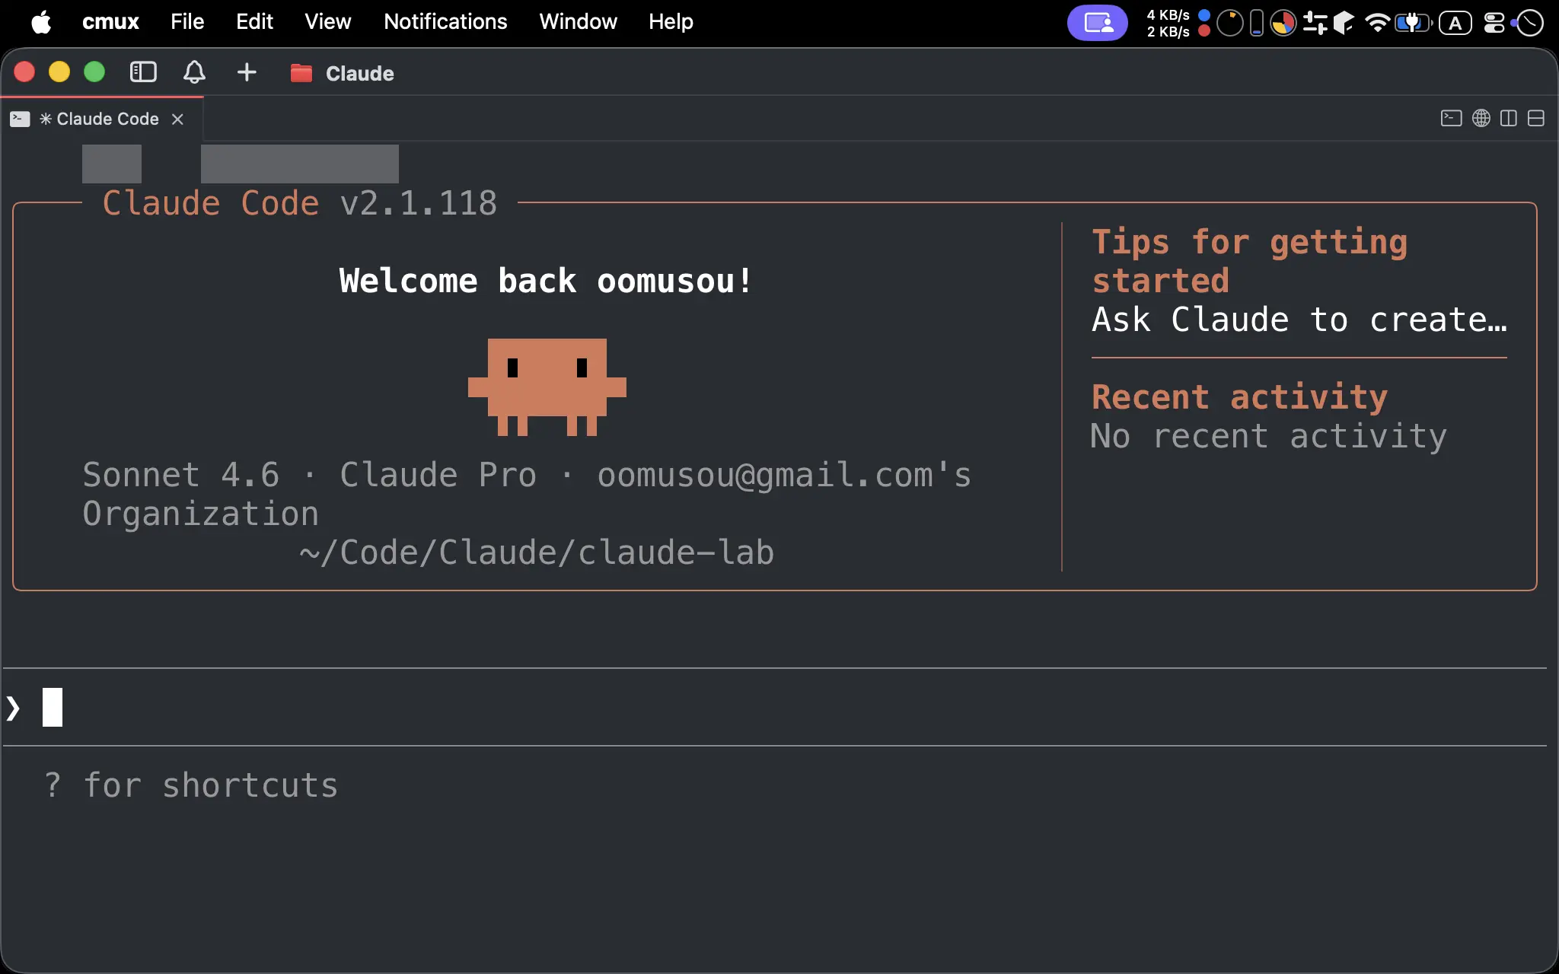1559x974 pixels.
Task: Click the 'Ask Claude to create…' tip text
Action: [1299, 320]
